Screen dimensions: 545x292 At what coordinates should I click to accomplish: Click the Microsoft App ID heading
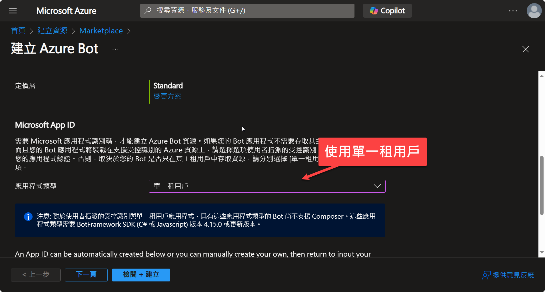coord(45,125)
